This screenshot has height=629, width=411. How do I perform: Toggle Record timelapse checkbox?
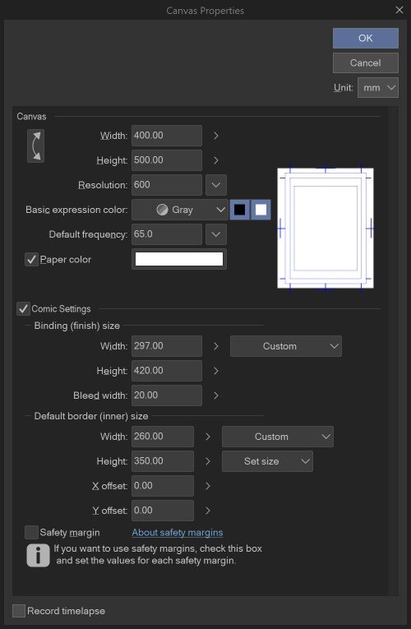coord(18,611)
